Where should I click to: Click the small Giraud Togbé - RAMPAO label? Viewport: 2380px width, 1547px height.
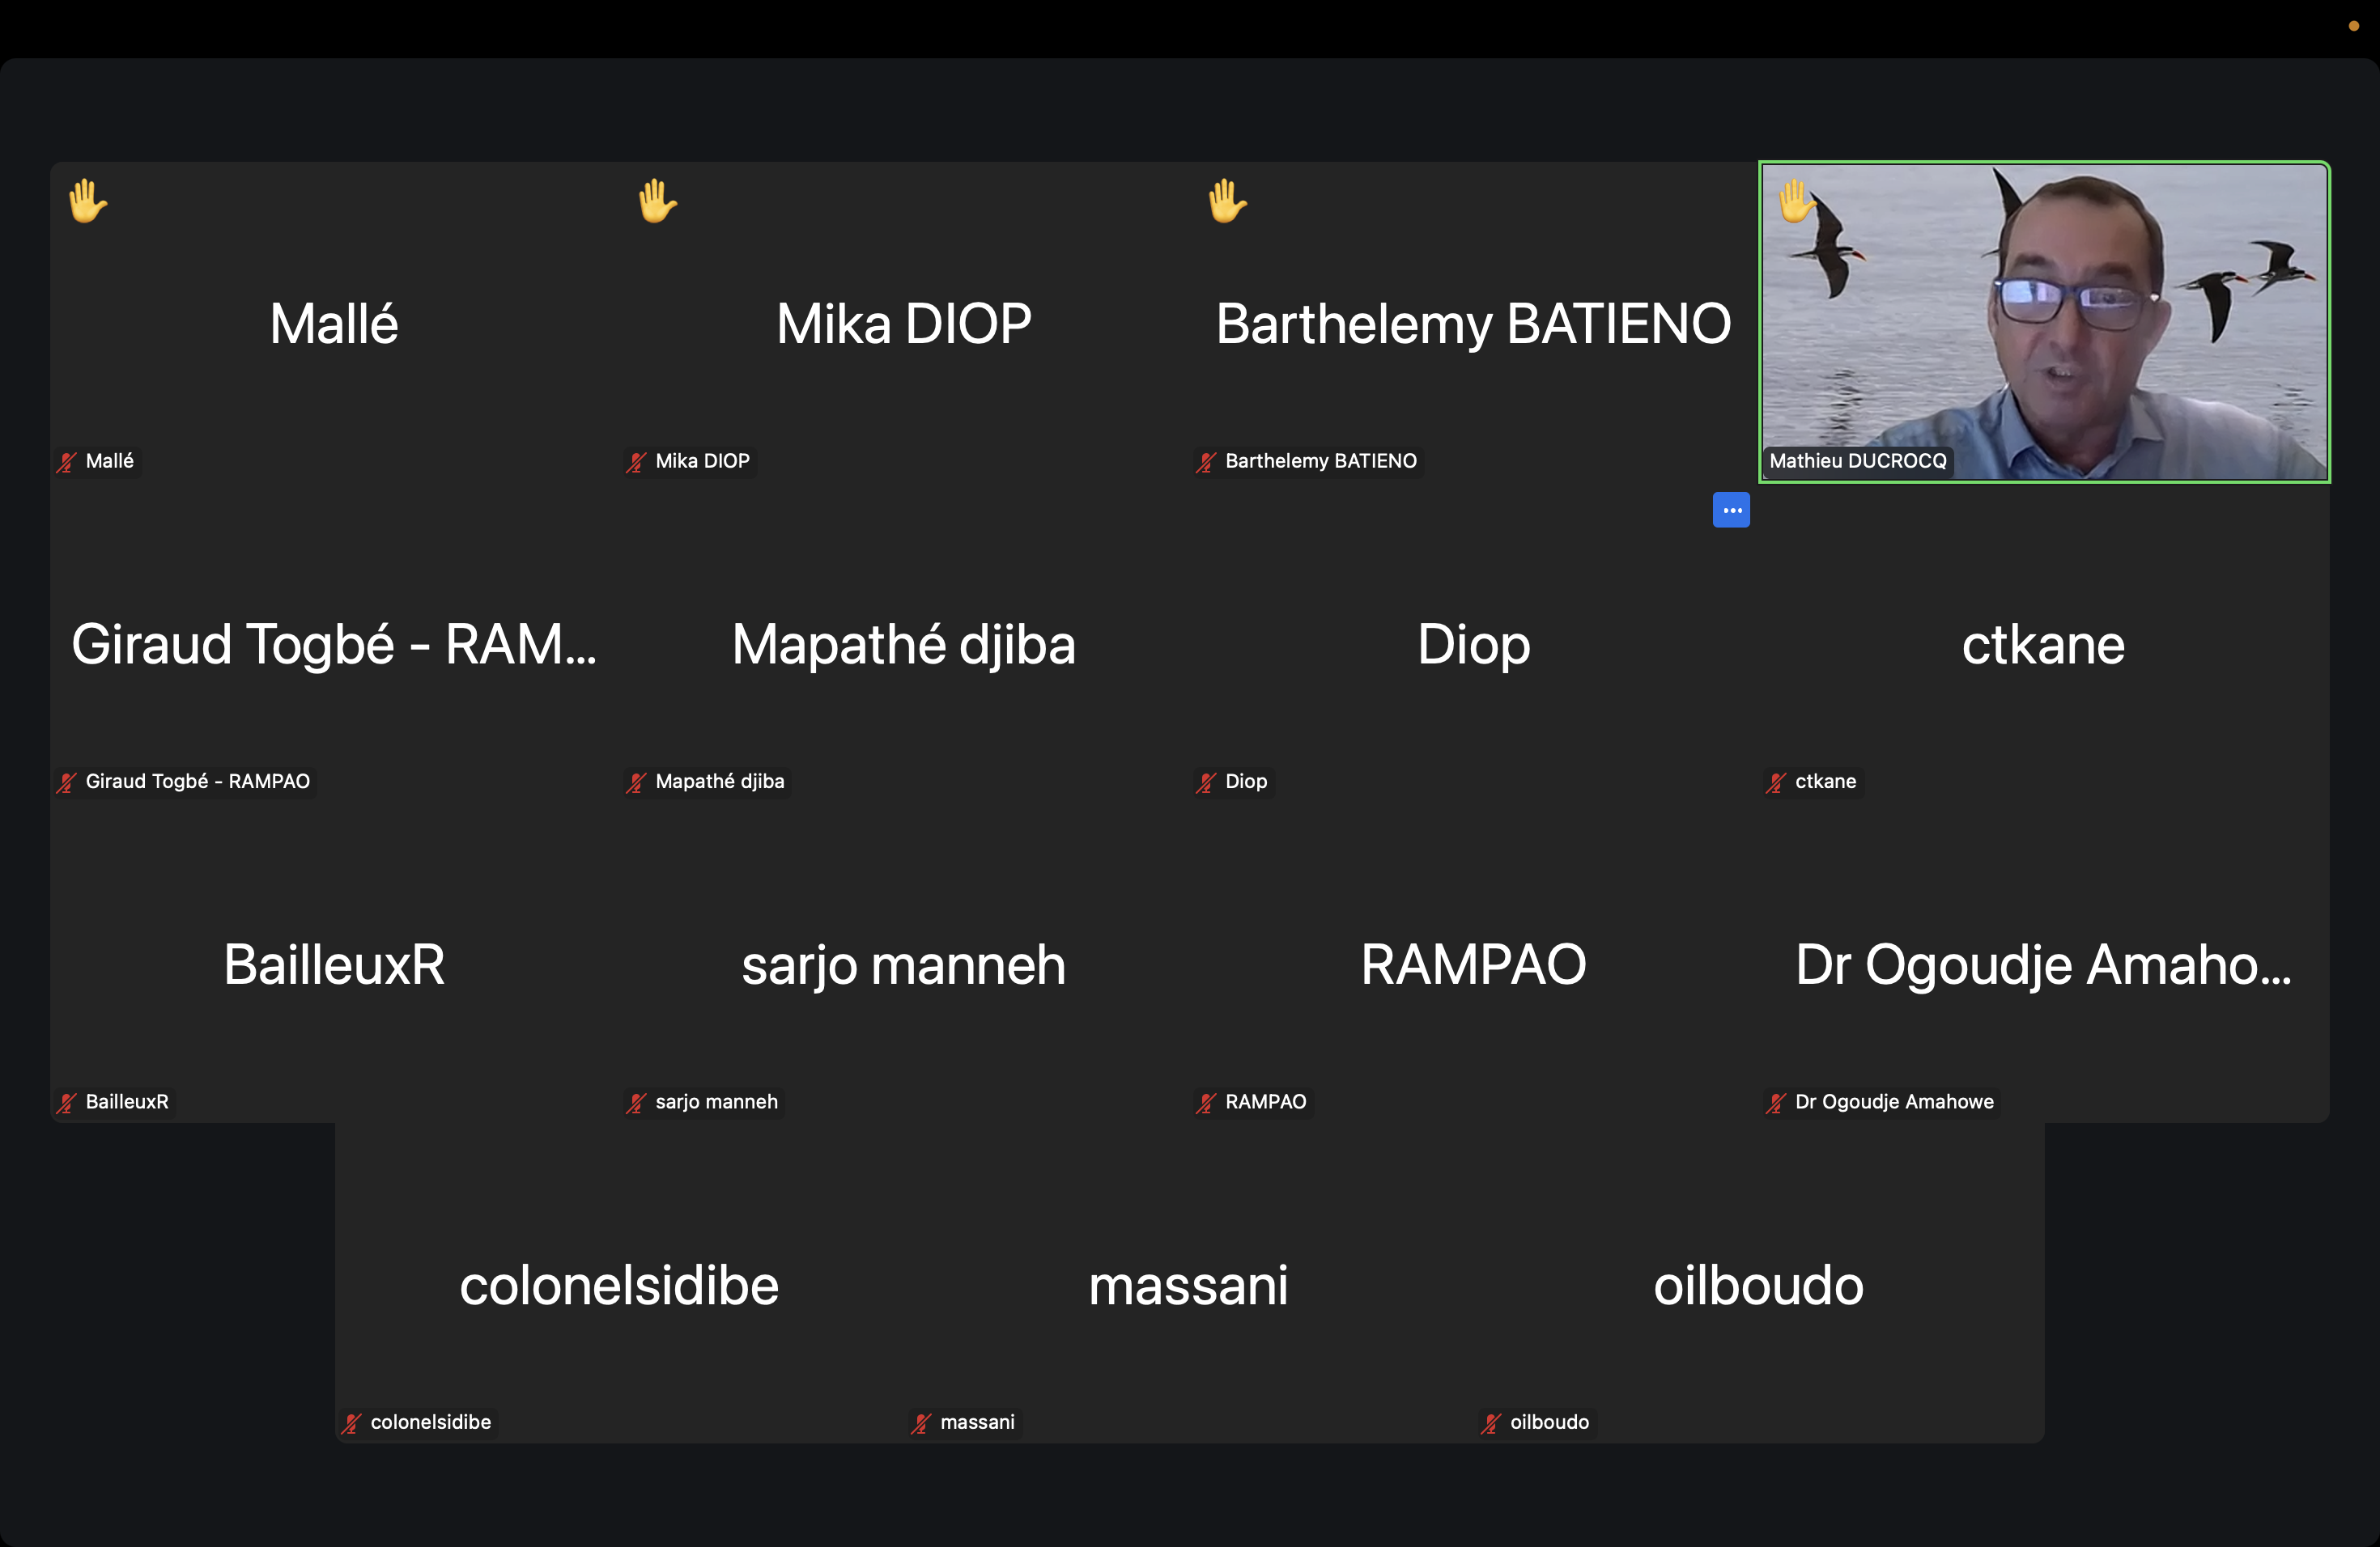(x=198, y=782)
